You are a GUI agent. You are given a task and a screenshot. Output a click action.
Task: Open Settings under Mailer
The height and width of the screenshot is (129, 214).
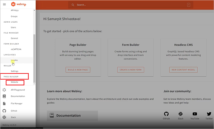click(14, 71)
